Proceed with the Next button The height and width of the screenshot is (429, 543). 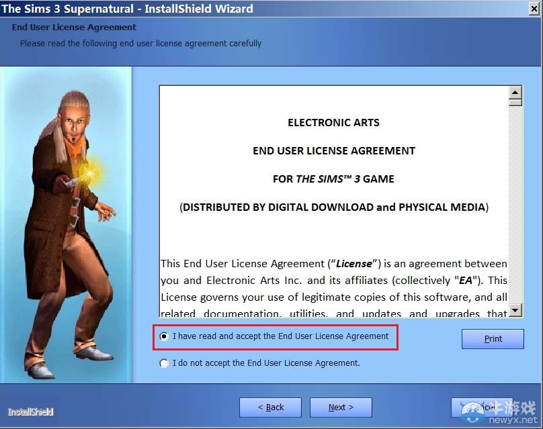click(341, 408)
